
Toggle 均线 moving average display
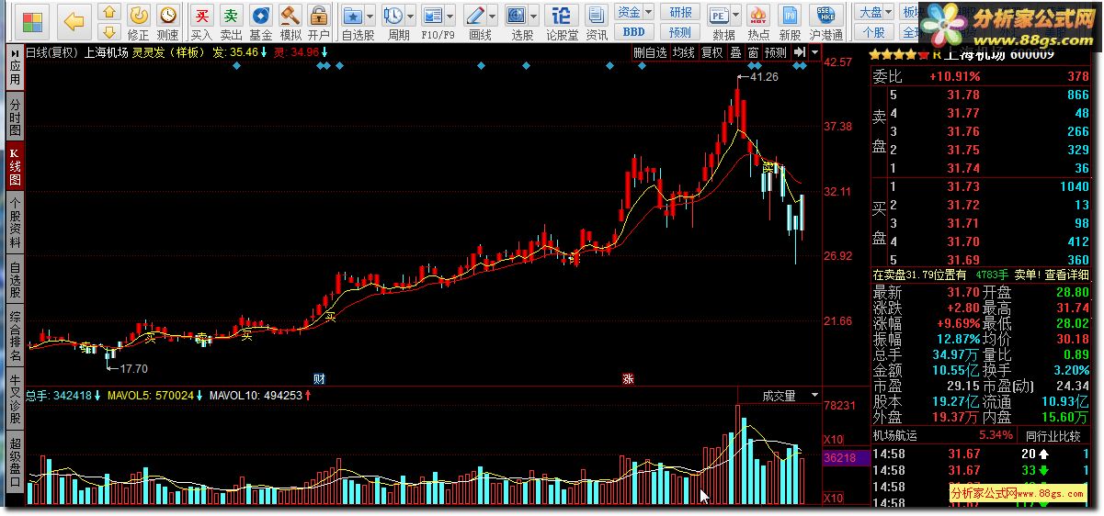pyautogui.click(x=683, y=53)
